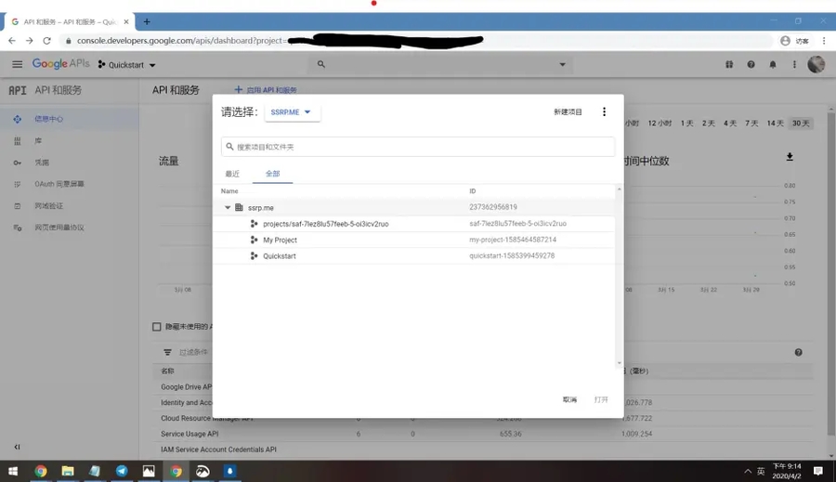Click the 取消 button
This screenshot has width=836, height=482.
pos(569,399)
